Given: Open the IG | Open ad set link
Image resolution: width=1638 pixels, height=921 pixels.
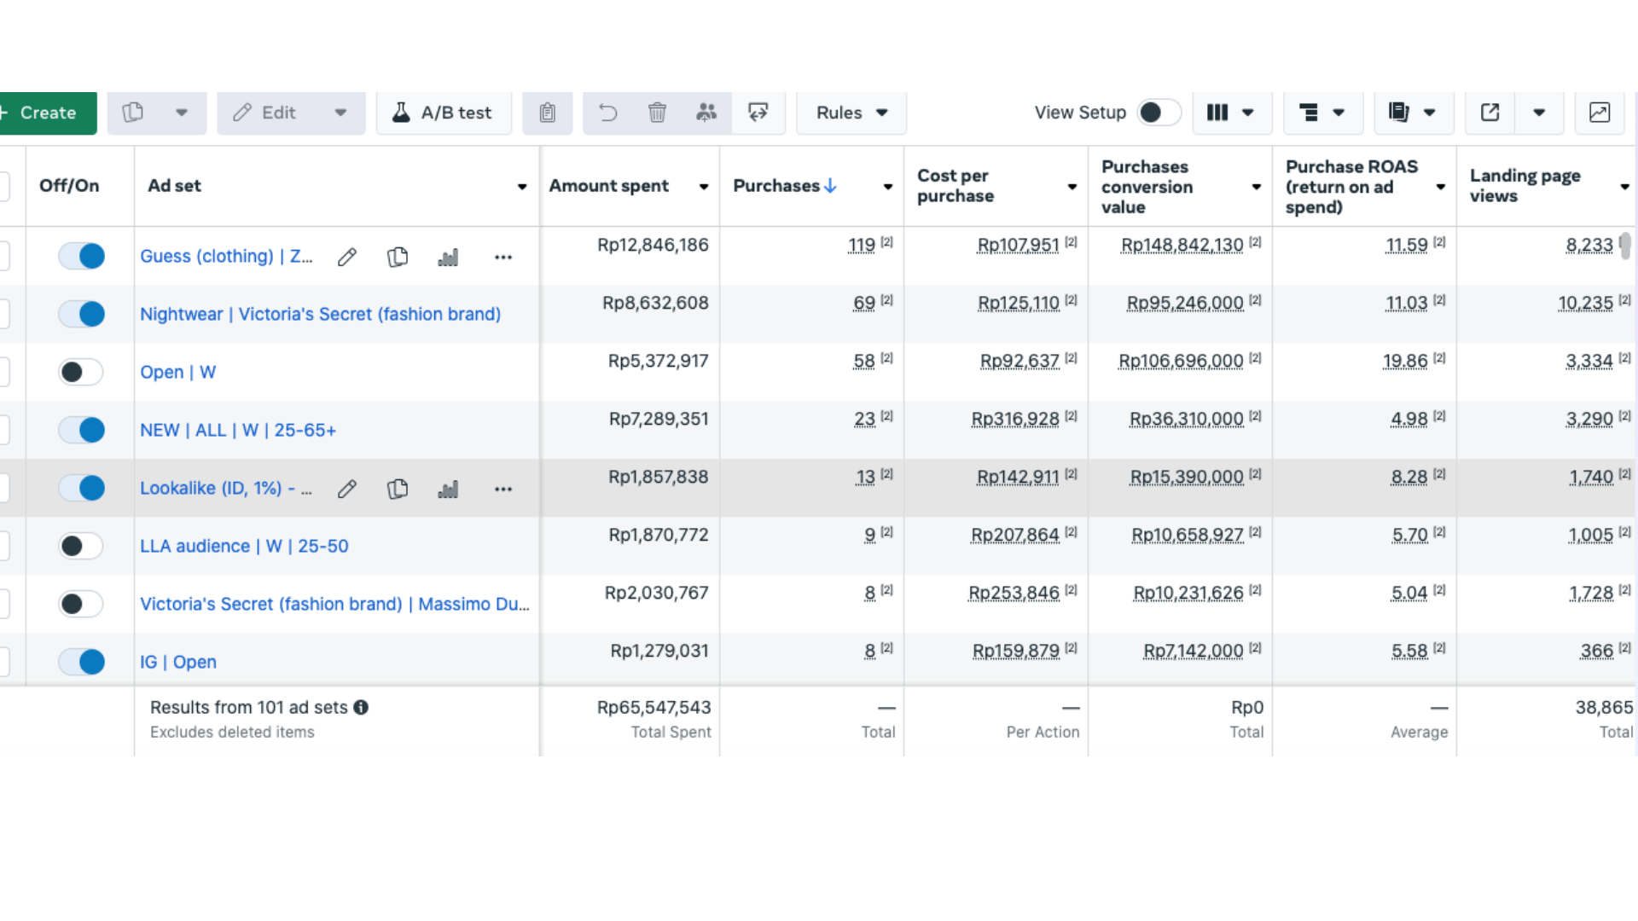Looking at the screenshot, I should pyautogui.click(x=178, y=662).
